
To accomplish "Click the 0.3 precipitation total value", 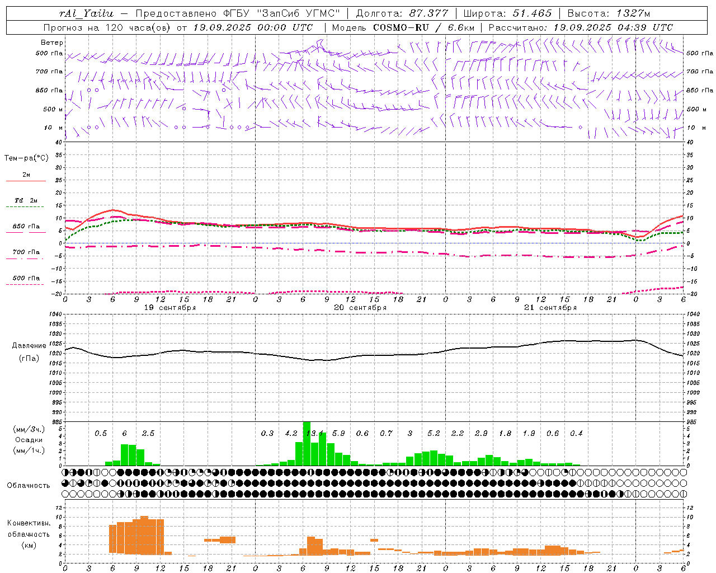I will coord(267,434).
